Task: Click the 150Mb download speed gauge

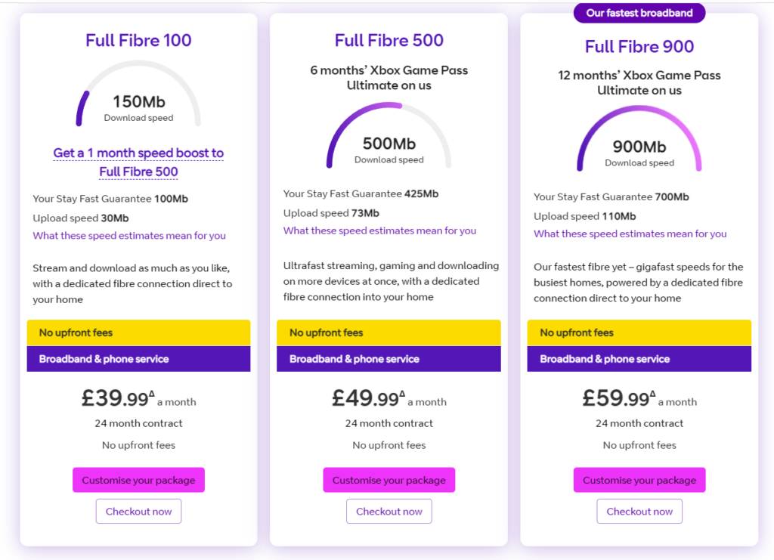Action: point(138,102)
